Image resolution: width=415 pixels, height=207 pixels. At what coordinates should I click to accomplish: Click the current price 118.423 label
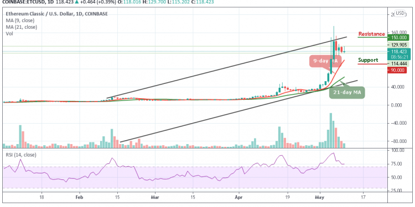(398, 52)
